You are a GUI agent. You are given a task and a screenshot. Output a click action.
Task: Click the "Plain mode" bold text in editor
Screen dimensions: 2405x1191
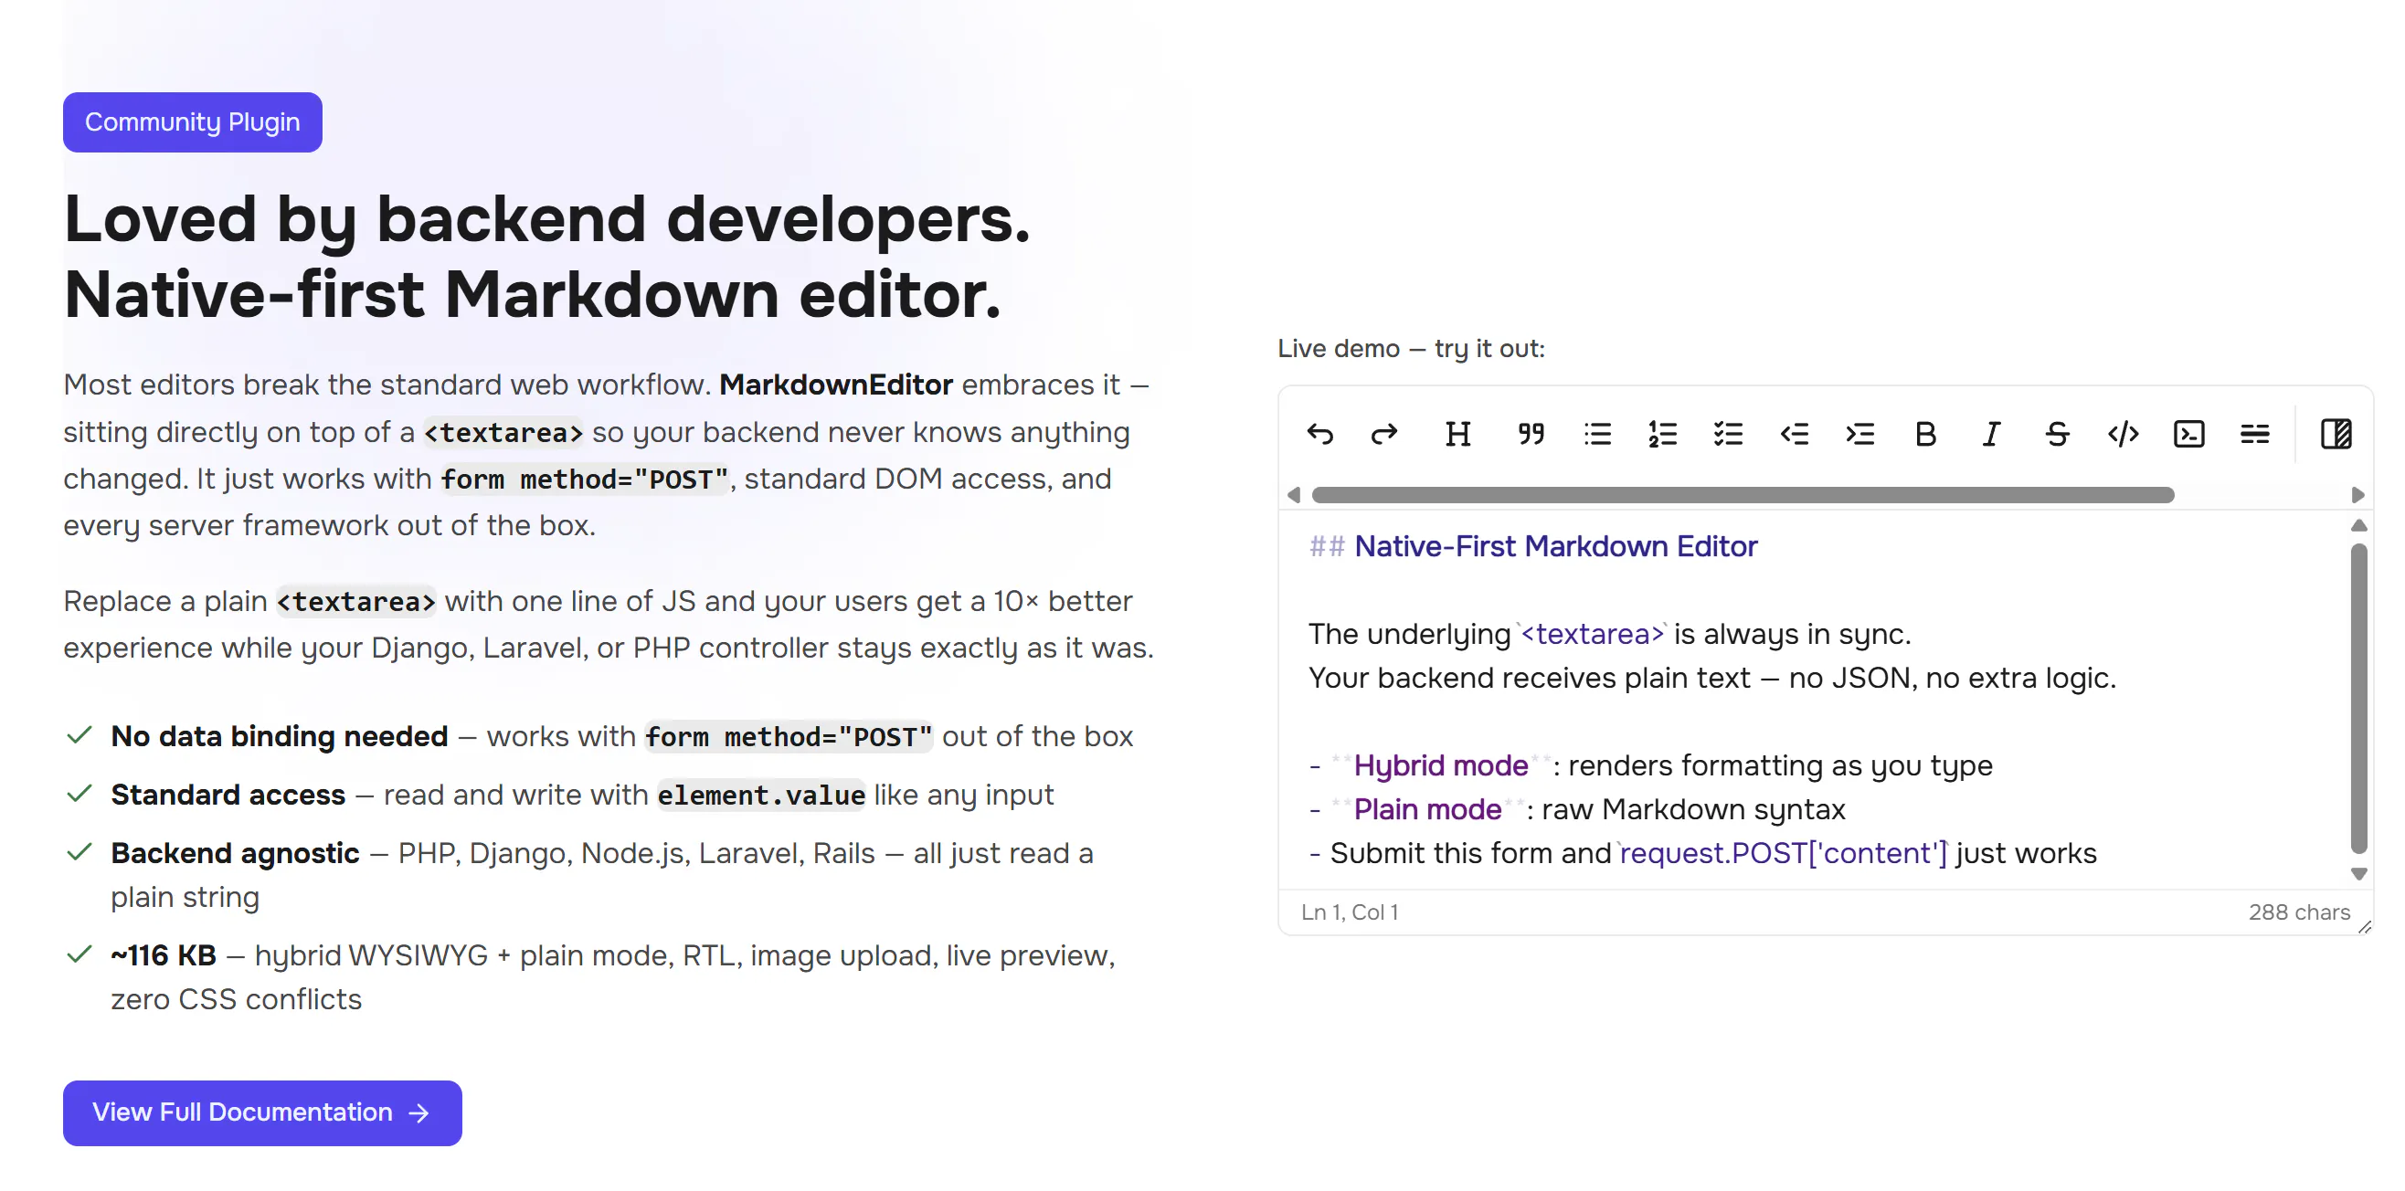(1427, 809)
